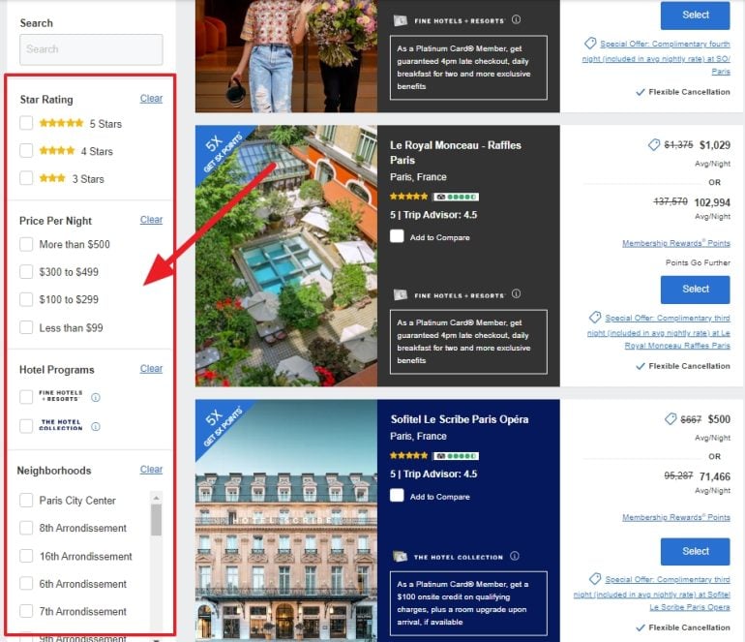Screen dimensions: 745x642
Task: Open Membership Rewards Points link for Sofitel
Action: 675,518
